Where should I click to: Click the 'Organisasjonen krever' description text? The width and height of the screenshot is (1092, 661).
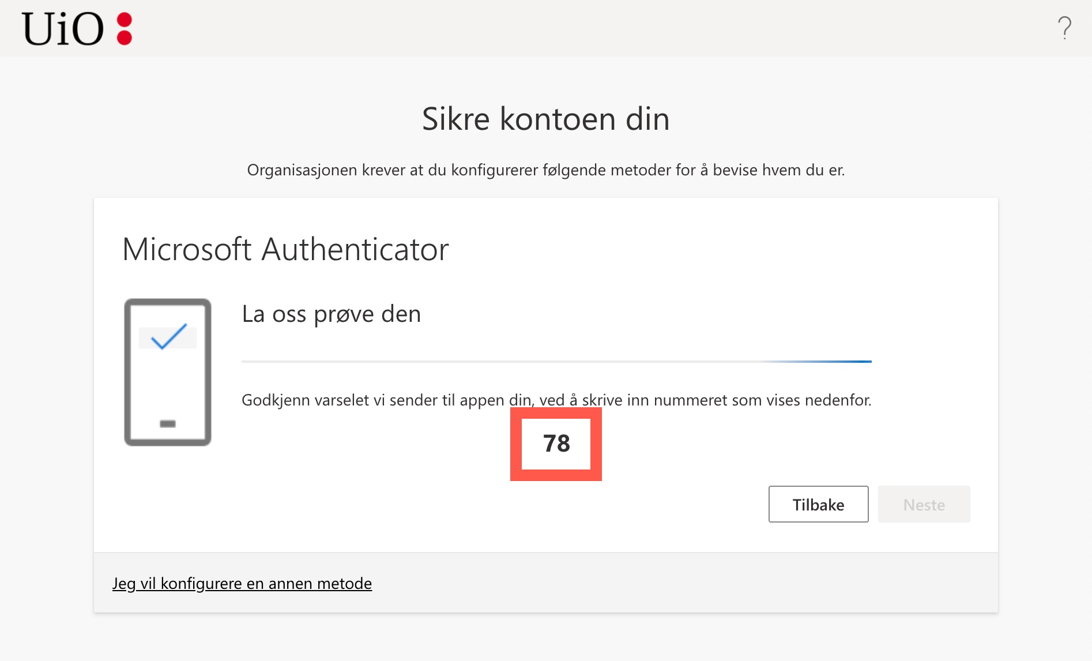(546, 170)
